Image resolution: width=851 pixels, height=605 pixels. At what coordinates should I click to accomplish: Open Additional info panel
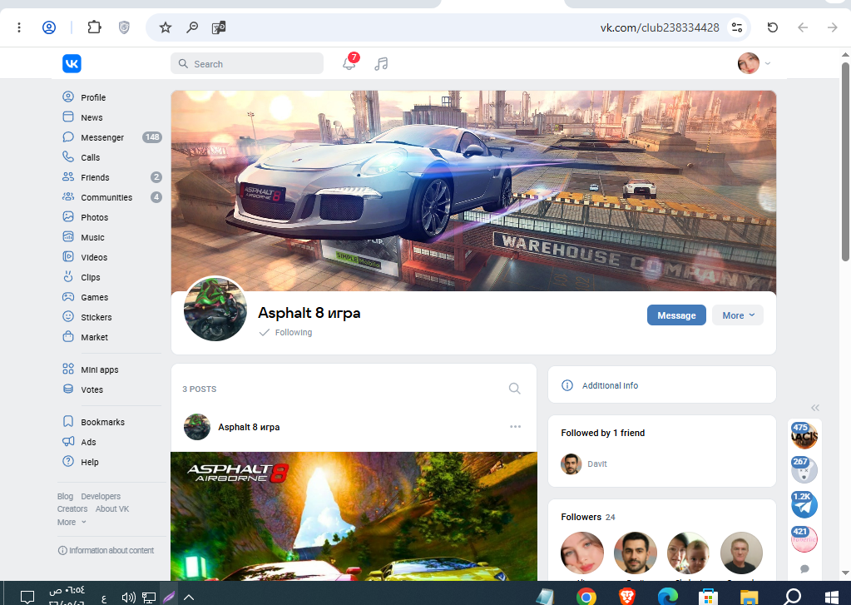tap(661, 385)
